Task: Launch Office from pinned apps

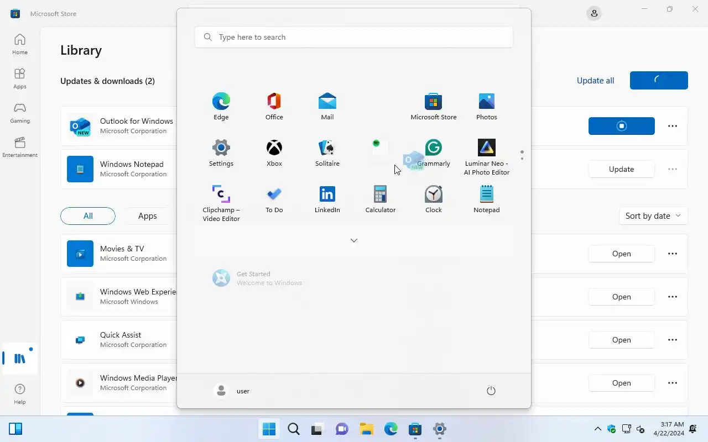Action: (x=274, y=106)
